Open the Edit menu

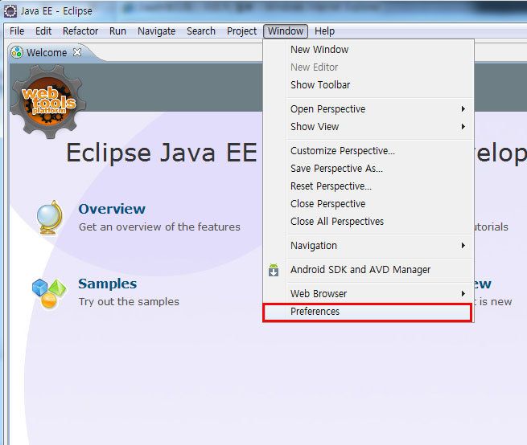43,31
